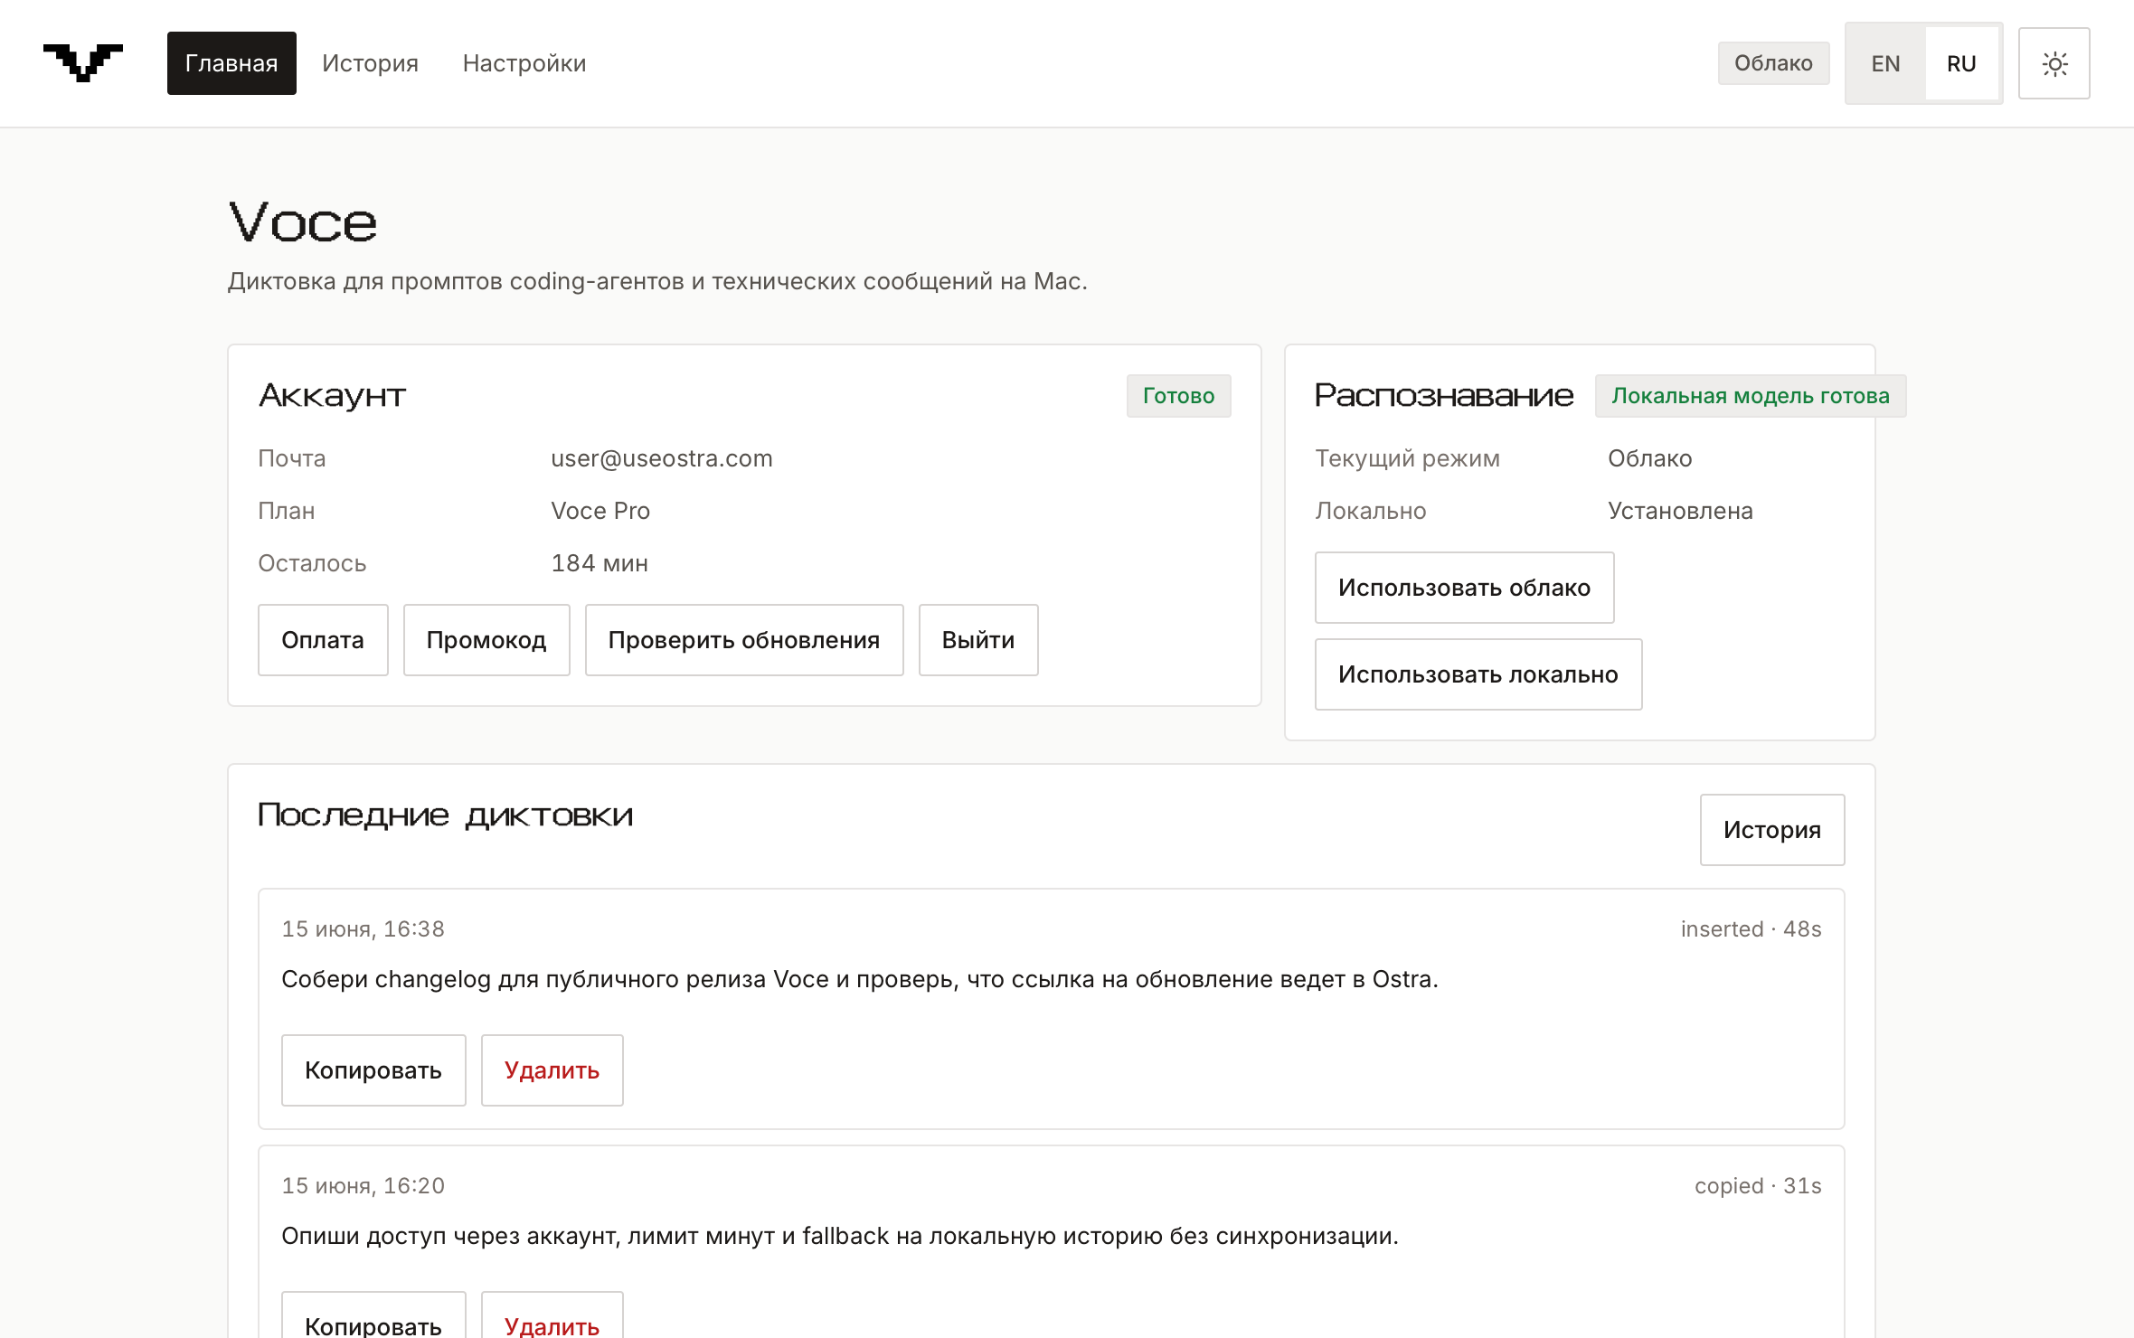
Task: Choose Использовать облако recognition mode
Action: coord(1465,588)
